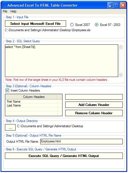The height and width of the screenshot is (173, 128).
Task: Click Select Input Microsoft Excel File button
Action: coord(35,24)
